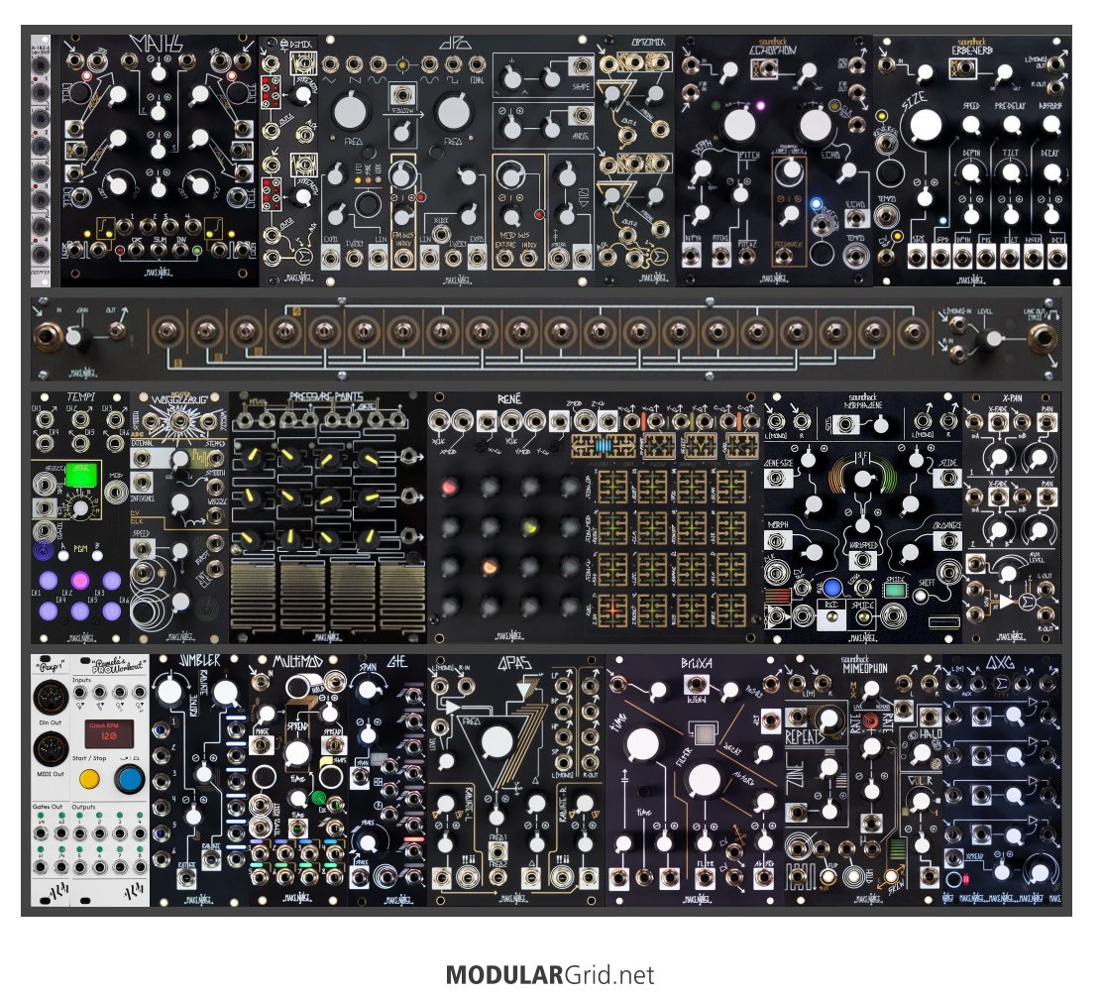Click Tempi MOD input jack

tap(115, 490)
